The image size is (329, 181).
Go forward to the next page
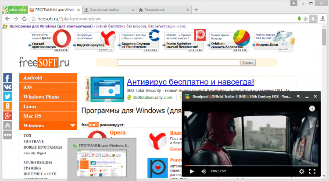coord(16,19)
